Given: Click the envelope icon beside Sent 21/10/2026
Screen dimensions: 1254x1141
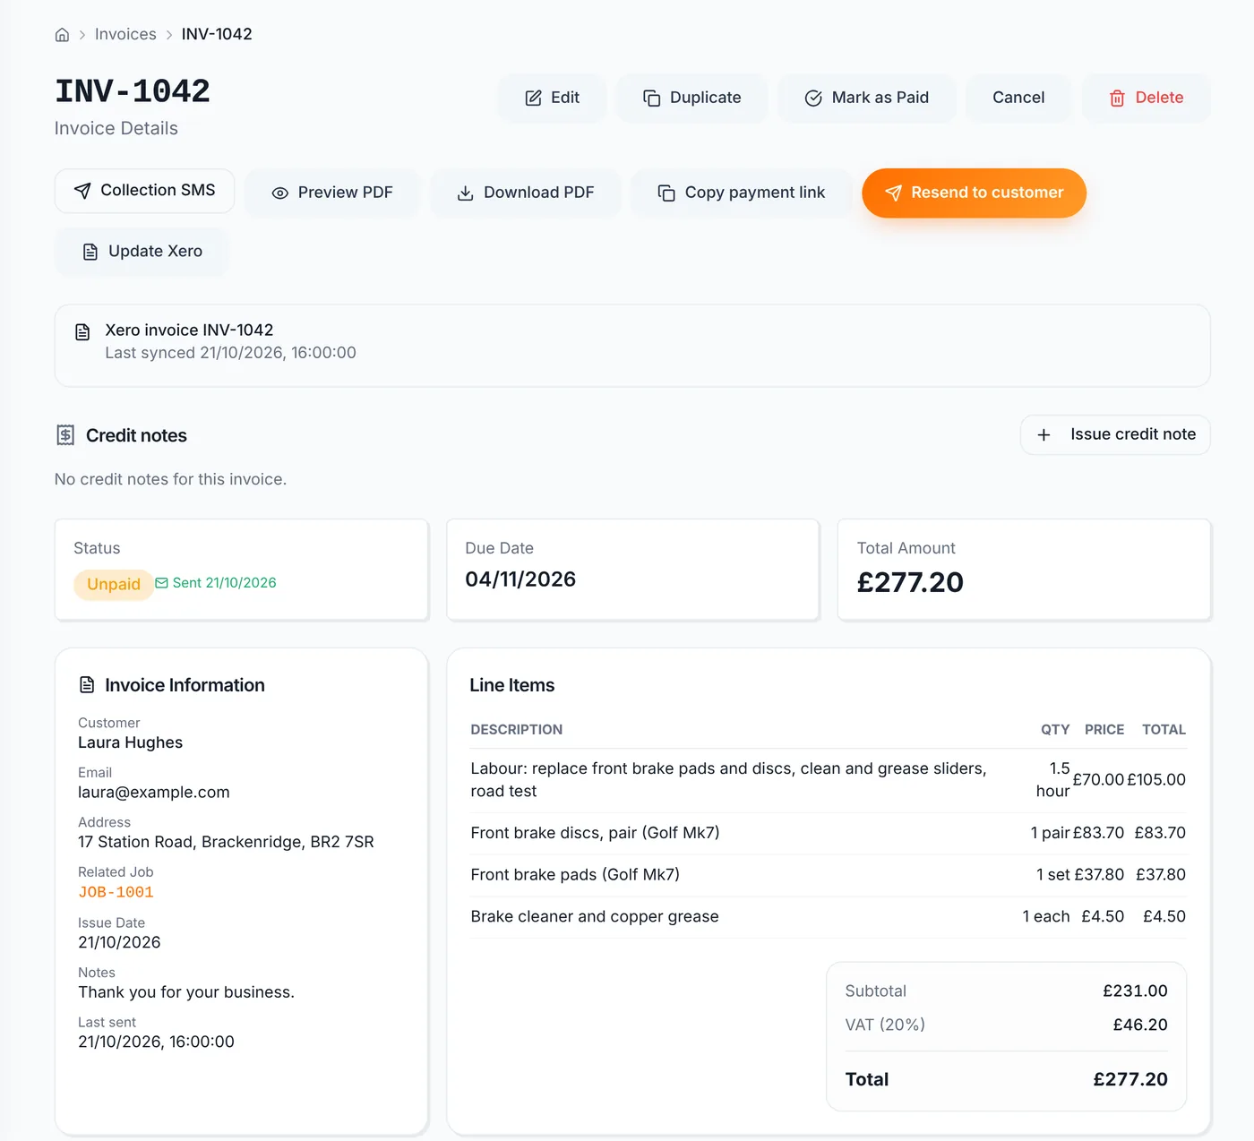Looking at the screenshot, I should pyautogui.click(x=161, y=583).
